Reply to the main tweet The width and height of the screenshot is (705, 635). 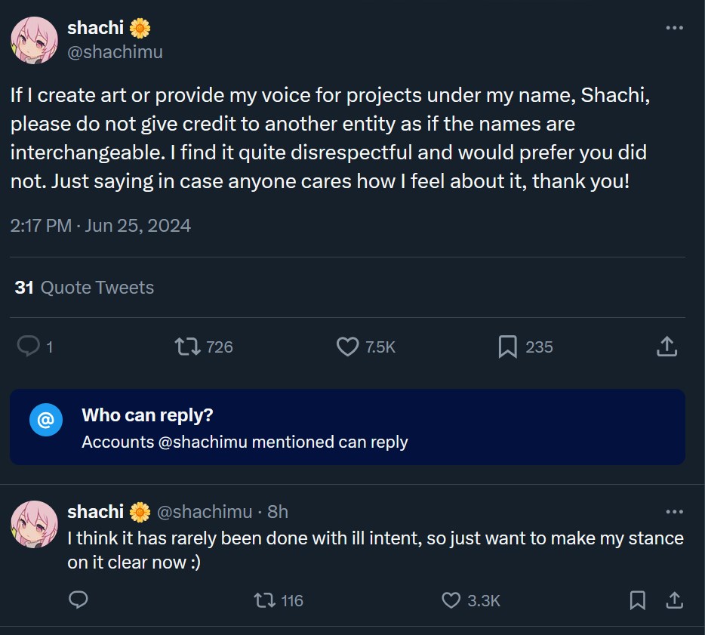(x=29, y=347)
